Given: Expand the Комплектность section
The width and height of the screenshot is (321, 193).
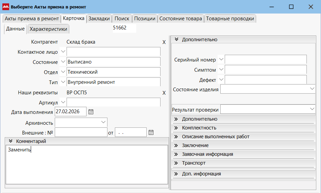Looking at the screenshot, I should pyautogui.click(x=176, y=128).
